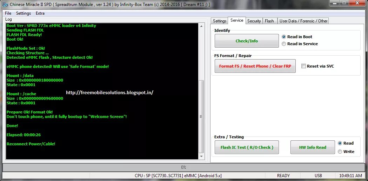Open the File menu
Viewport: 368px width, 181px height.
point(8,13)
